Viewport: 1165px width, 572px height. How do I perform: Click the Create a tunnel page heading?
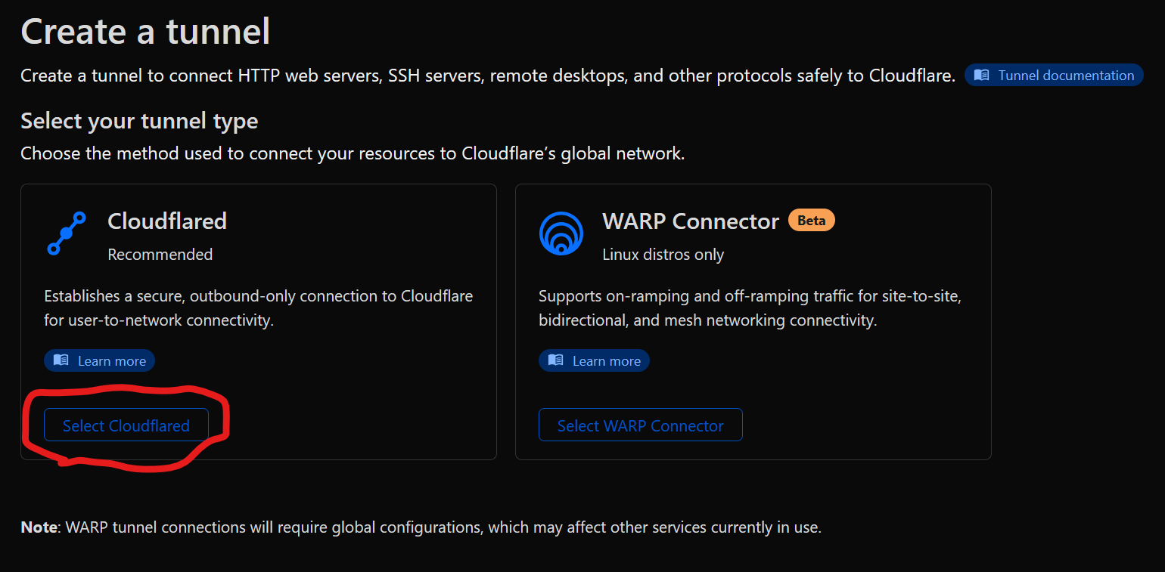tap(145, 32)
